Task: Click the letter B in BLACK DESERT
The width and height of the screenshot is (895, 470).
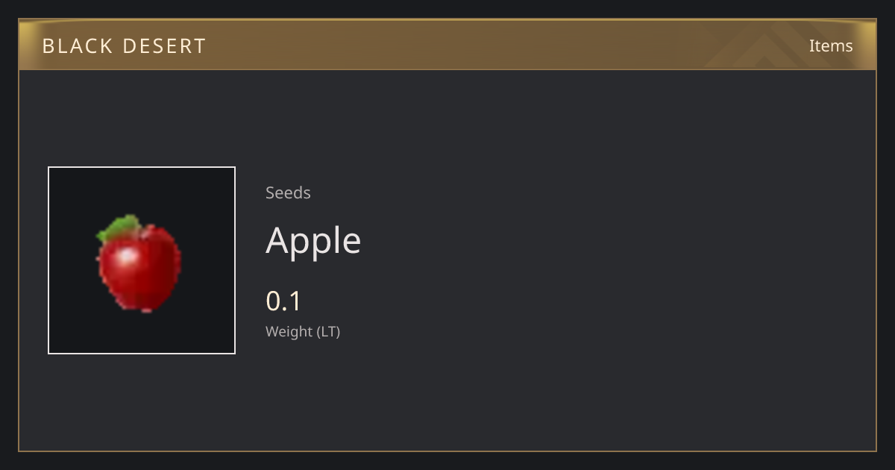Action: click(x=48, y=46)
